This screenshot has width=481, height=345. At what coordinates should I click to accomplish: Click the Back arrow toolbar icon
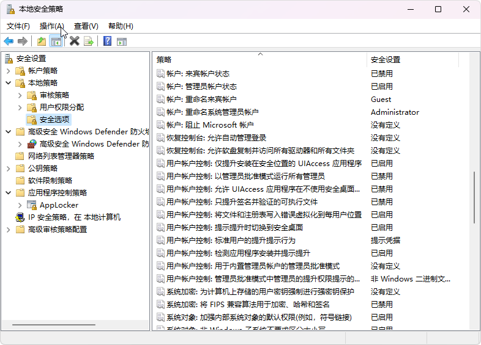tap(9, 42)
